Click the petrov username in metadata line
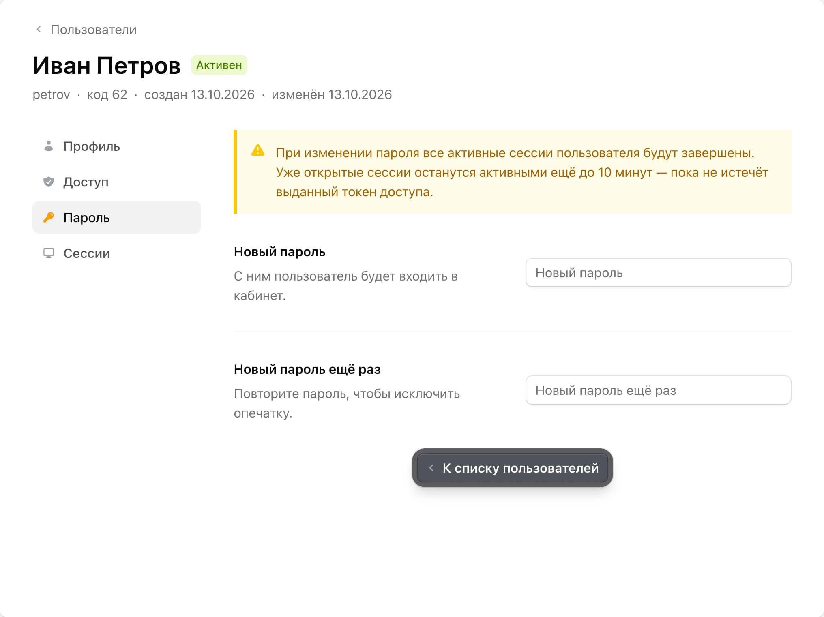 pos(51,94)
